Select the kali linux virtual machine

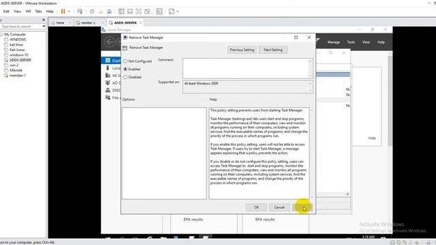tap(16, 45)
